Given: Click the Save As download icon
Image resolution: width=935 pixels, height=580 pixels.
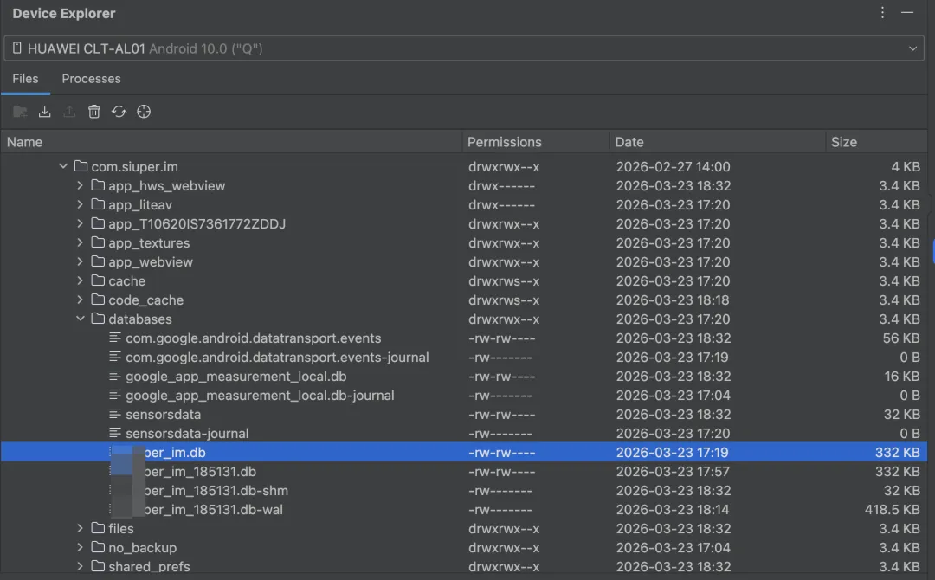Looking at the screenshot, I should [x=45, y=112].
